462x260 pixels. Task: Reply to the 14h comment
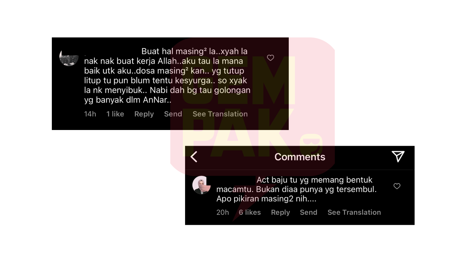144,114
